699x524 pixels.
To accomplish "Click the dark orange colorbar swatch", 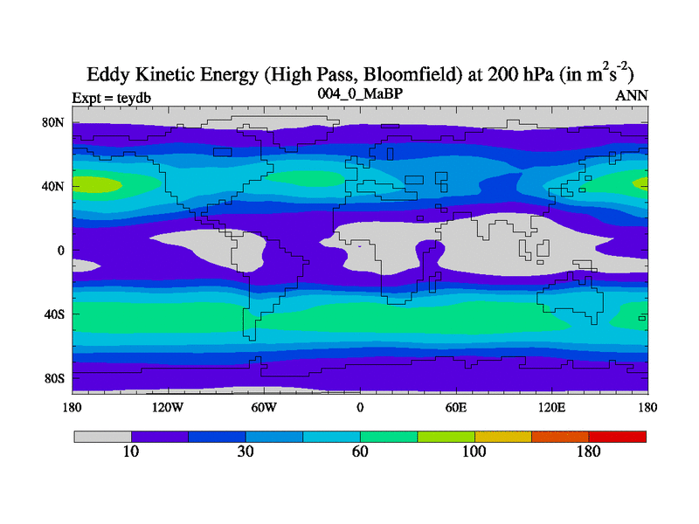I will coord(560,436).
